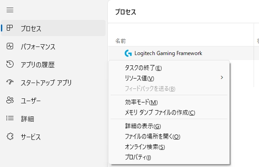This screenshot has height=167, width=259.
Task: Click the プロセス page title heading
Action: point(125,12)
